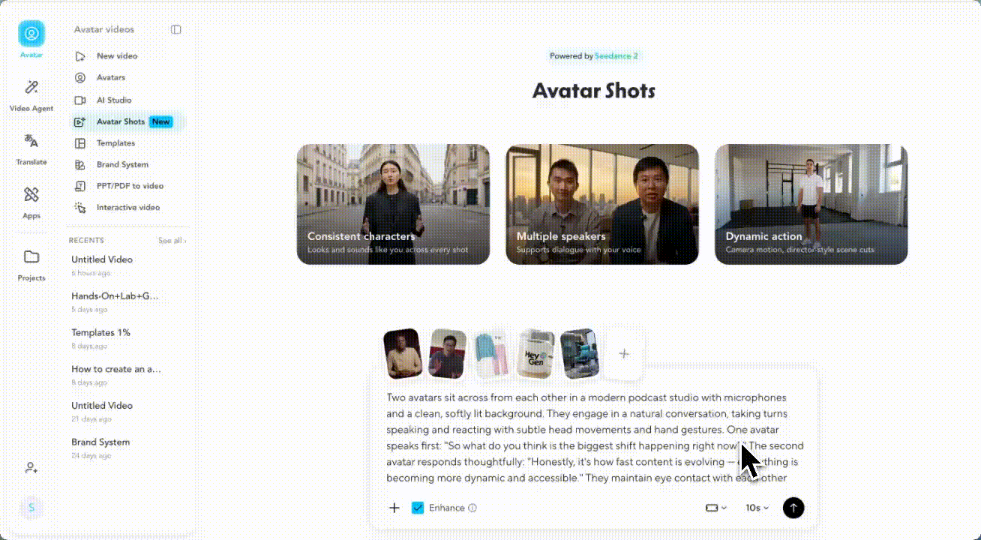The height and width of the screenshot is (540, 981).
Task: Open the Video Agent magic wand icon
Action: tap(31, 88)
